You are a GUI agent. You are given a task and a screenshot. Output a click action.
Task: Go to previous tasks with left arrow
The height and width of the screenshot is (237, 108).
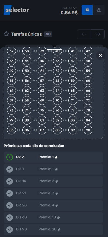pyautogui.click(x=84, y=34)
